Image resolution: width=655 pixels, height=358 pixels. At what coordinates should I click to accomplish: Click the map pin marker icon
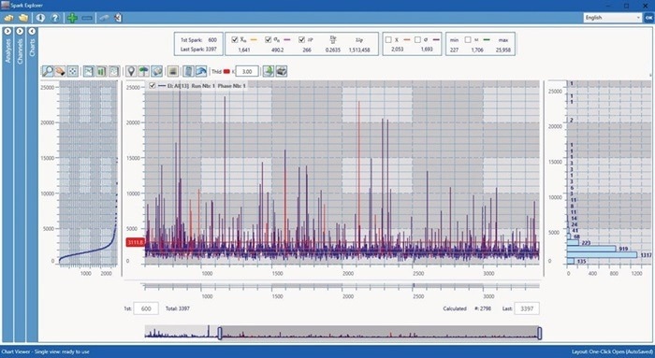(x=131, y=71)
